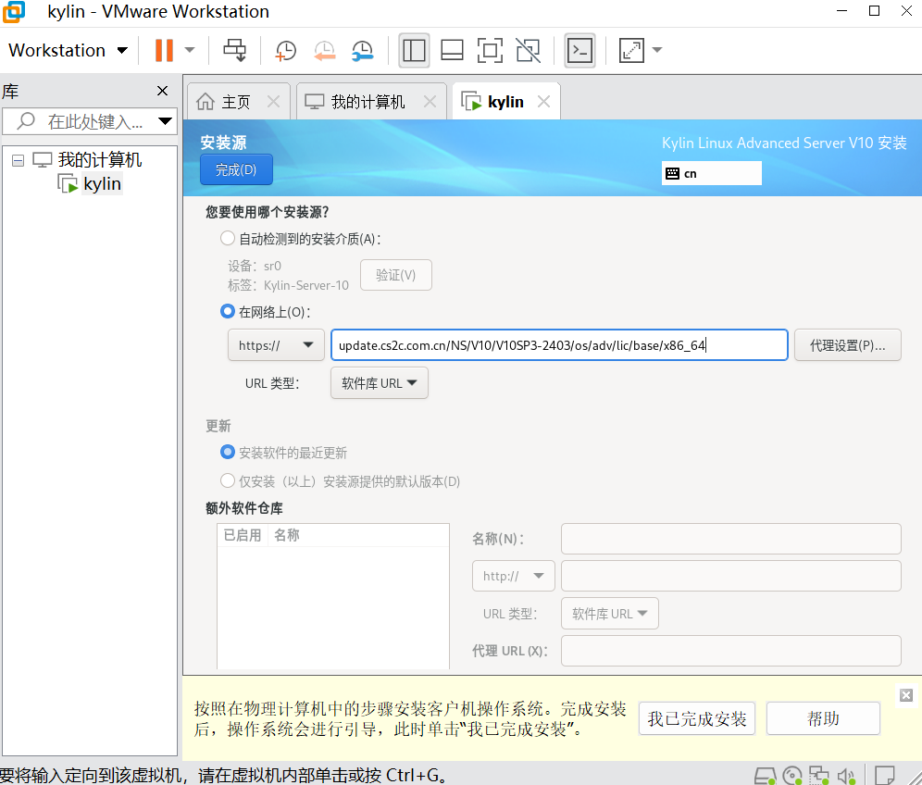Screen dimensions: 922x785
Task: Switch to the 我的计算机 tab
Action: click(x=368, y=103)
